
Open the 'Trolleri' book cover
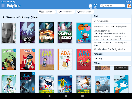click(28, 59)
